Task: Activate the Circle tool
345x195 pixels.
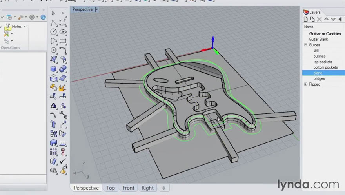Action: click(53, 32)
